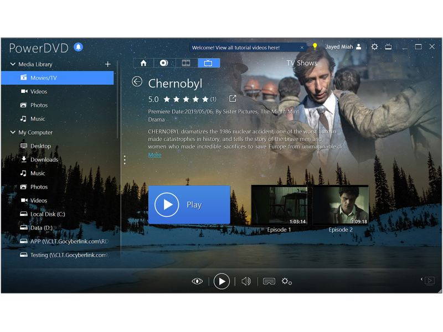Screen dimensions: 443x332
Task: Open the Home tab icon
Action: 143,63
